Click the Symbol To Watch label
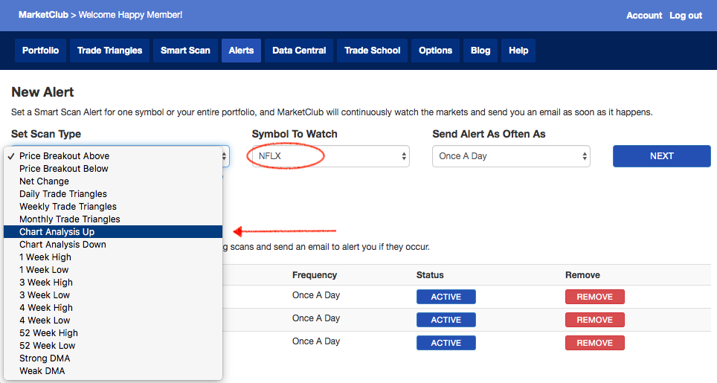The width and height of the screenshot is (717, 383). (x=295, y=134)
